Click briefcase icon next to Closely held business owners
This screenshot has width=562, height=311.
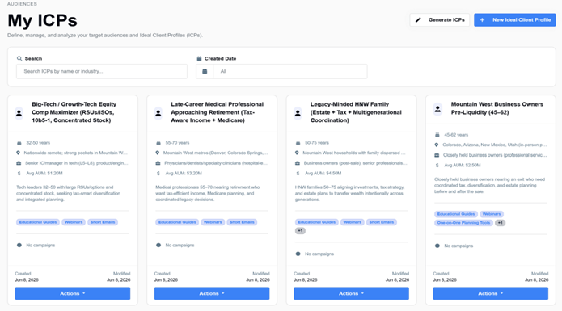point(437,155)
